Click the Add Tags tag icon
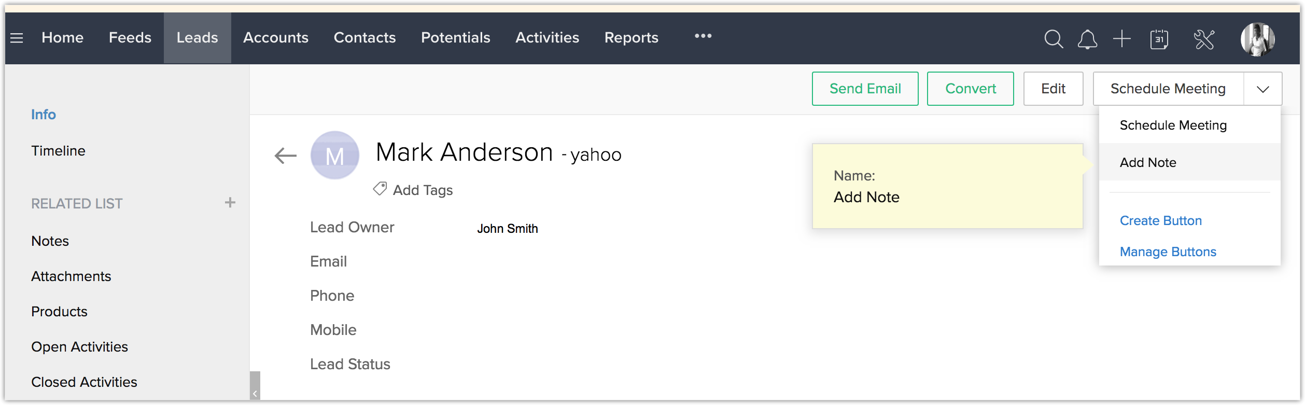Image resolution: width=1305 pixels, height=405 pixels. pyautogui.click(x=380, y=189)
